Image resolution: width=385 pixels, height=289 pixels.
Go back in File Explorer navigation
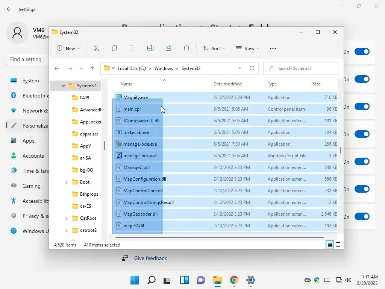(x=57, y=68)
